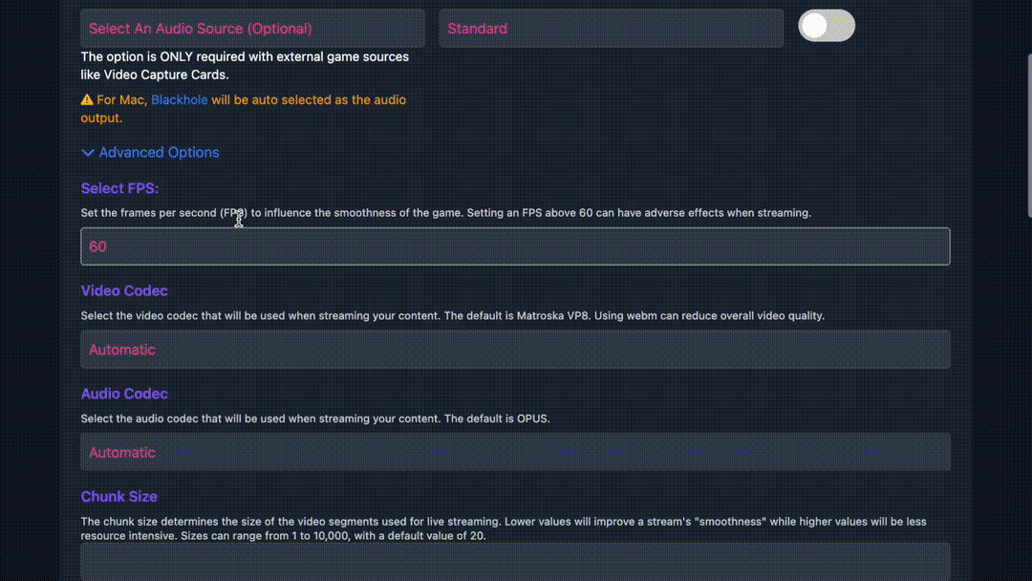Click the OPUS default description text
This screenshot has height=581, width=1032.
(x=315, y=419)
